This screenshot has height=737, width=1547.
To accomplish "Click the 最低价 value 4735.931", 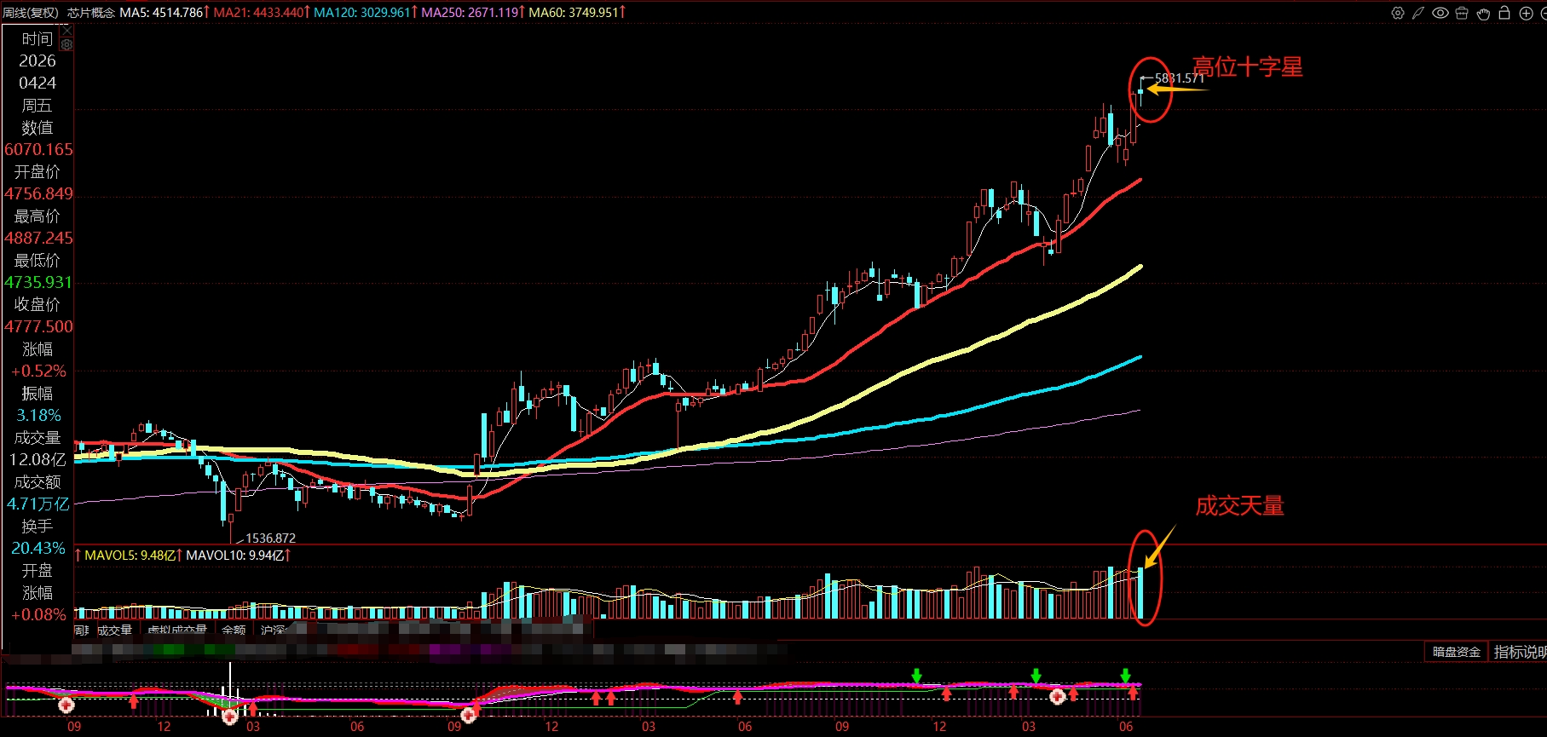I will [x=38, y=283].
